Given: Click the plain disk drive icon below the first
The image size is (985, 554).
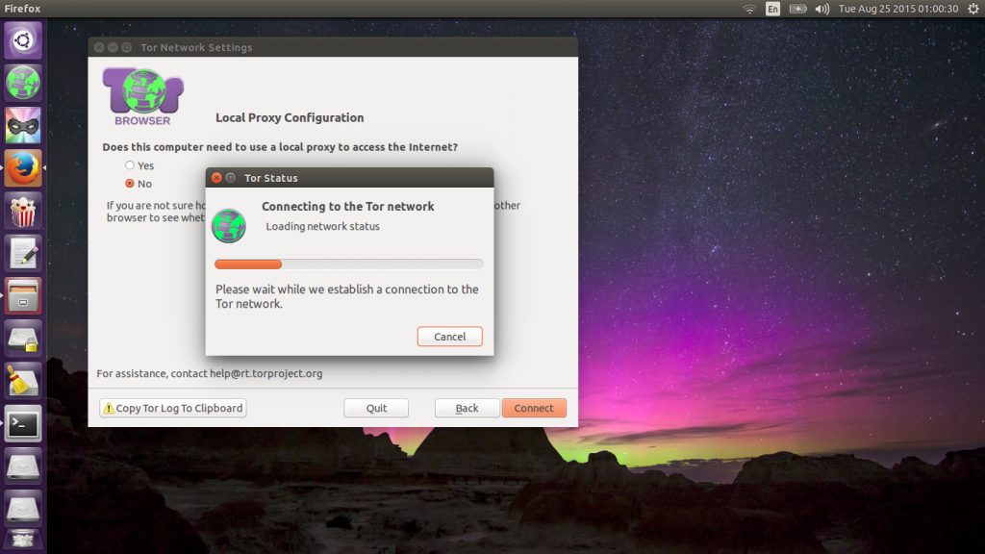Looking at the screenshot, I should tap(23, 509).
